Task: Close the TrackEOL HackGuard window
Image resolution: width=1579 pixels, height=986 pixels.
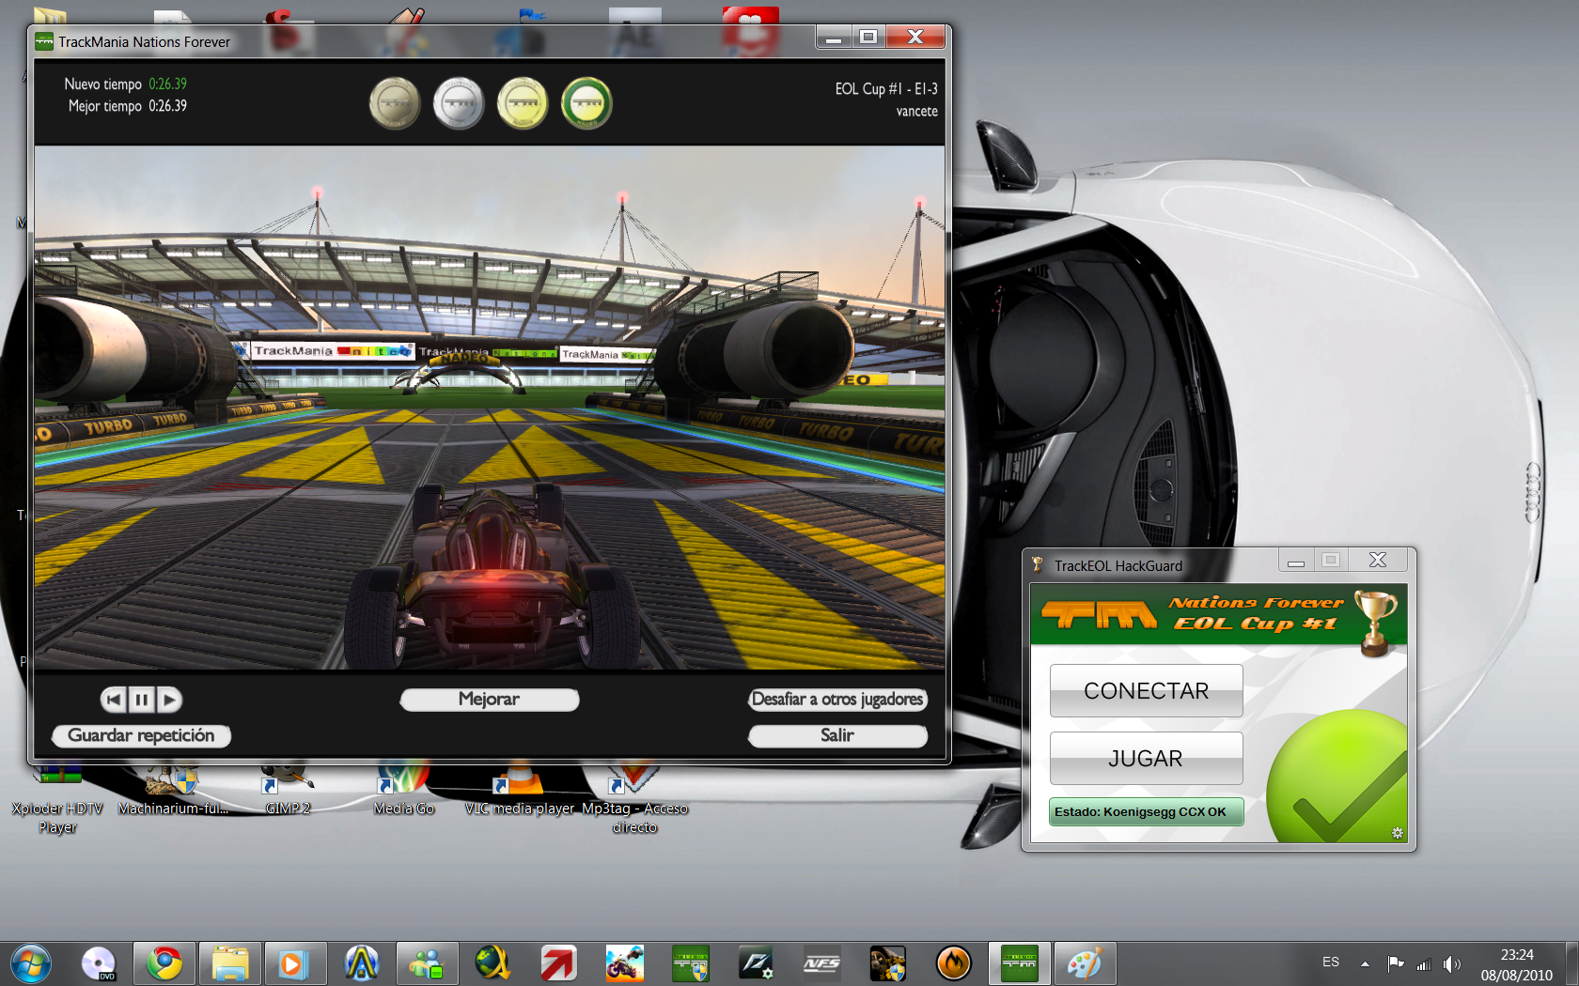Action: pyautogui.click(x=1378, y=561)
